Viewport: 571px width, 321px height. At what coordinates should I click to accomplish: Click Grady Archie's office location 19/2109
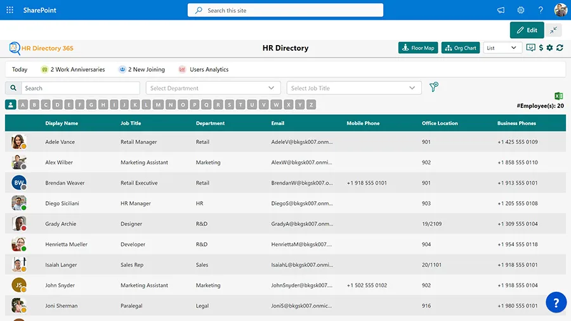432,224
